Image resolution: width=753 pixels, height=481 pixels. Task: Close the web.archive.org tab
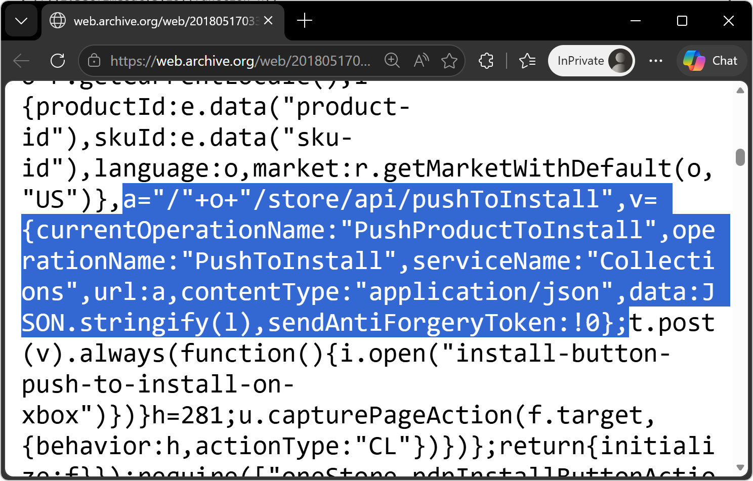(x=269, y=20)
